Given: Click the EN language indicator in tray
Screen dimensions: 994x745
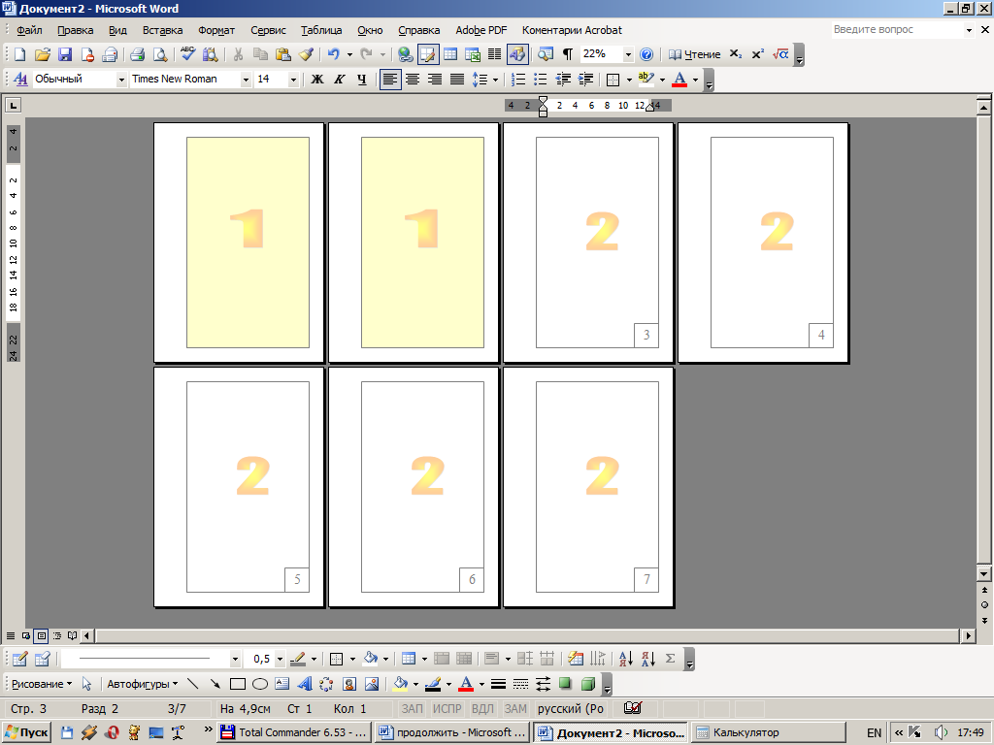Looking at the screenshot, I should click(x=875, y=733).
